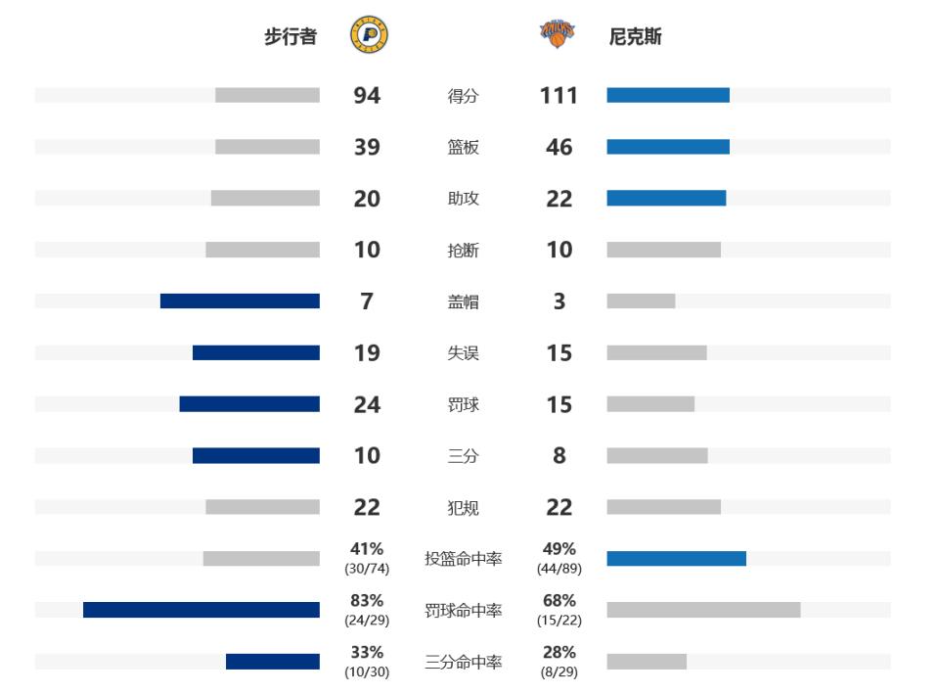Click the Knicks 46 rebounds value
This screenshot has width=939, height=694.
click(x=559, y=148)
